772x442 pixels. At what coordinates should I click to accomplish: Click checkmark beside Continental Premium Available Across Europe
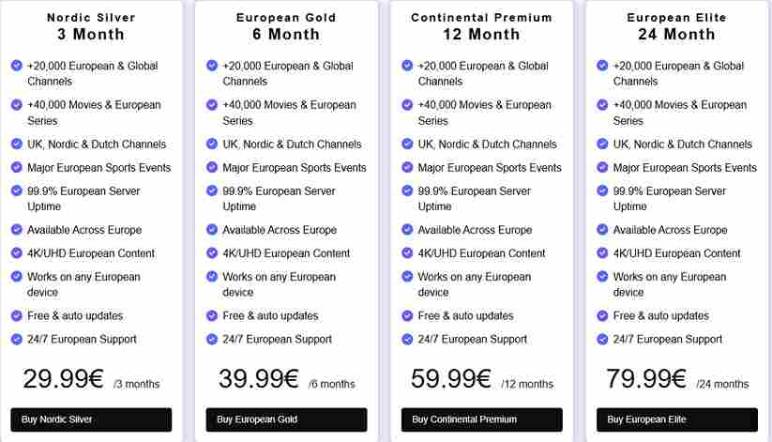[407, 230]
